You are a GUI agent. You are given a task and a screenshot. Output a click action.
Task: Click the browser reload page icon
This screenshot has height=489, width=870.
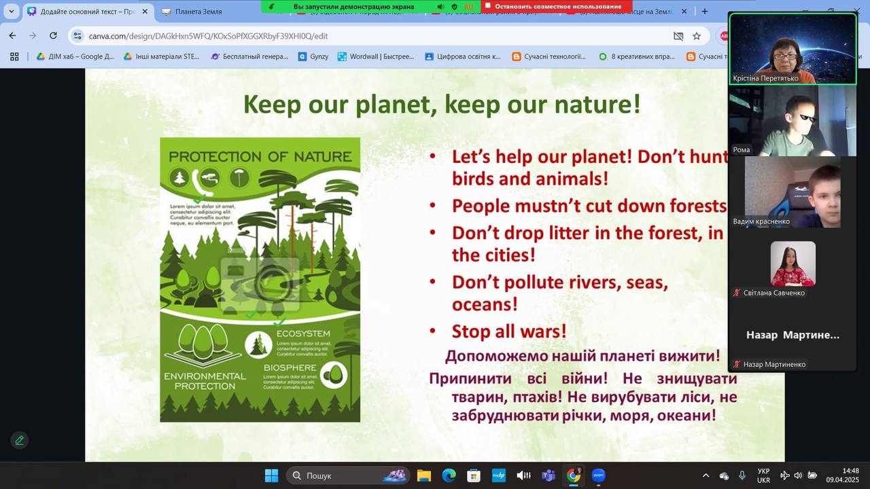pos(53,36)
